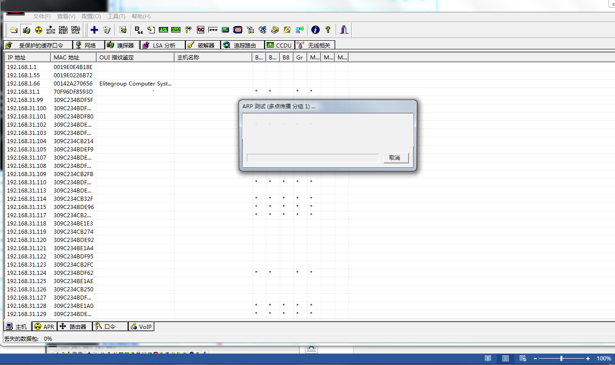
Task: Click the OUI 指纹鉴定 column header
Action: [136, 57]
